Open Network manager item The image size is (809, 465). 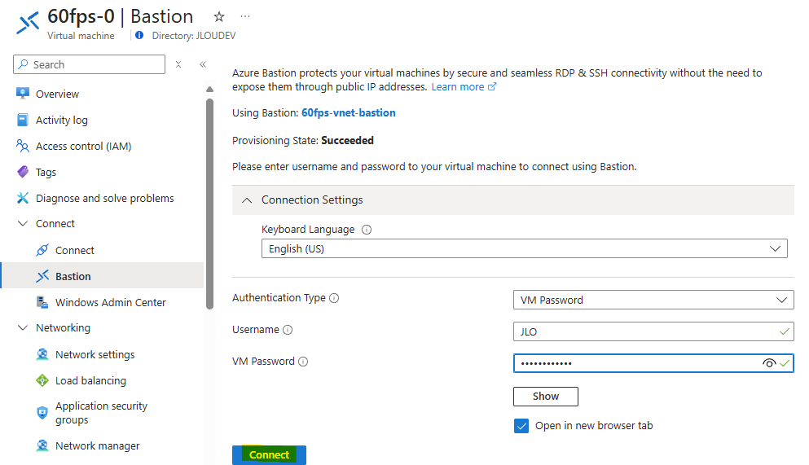tap(98, 446)
